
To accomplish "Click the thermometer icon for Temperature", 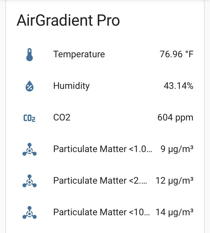I will point(30,54).
